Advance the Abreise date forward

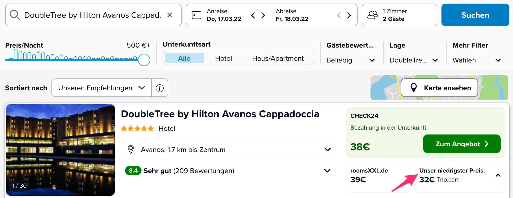point(349,15)
